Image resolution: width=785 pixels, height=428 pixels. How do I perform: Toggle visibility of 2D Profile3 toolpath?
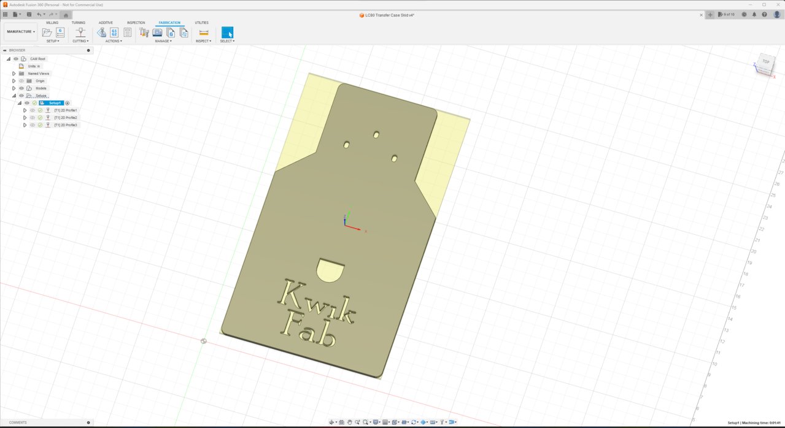33,125
